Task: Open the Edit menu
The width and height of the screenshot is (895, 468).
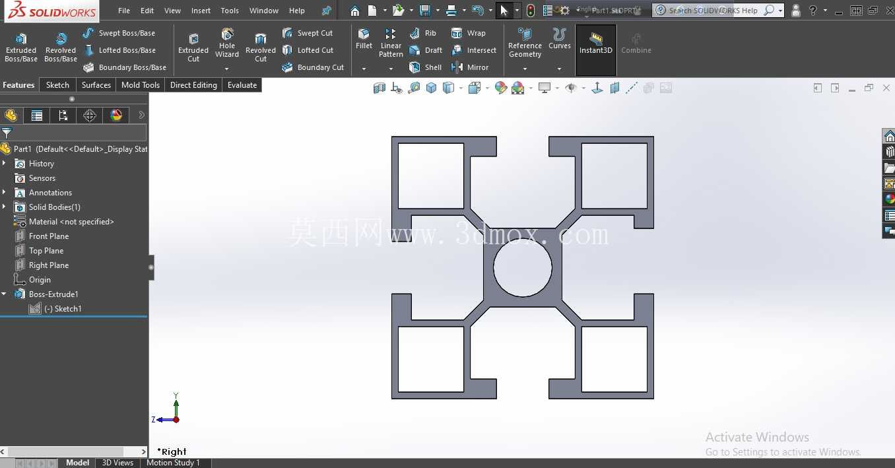Action: (x=147, y=11)
